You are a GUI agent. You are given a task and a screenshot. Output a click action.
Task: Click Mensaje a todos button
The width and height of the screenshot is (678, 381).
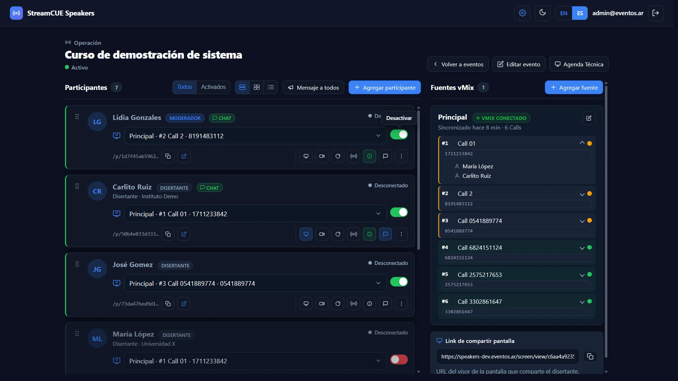click(314, 87)
